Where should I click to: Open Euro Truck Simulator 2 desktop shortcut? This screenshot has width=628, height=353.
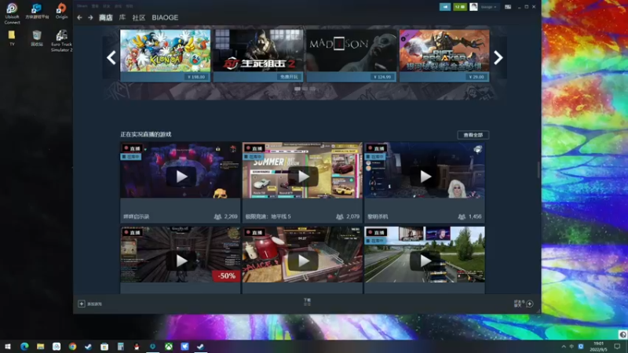click(x=61, y=41)
